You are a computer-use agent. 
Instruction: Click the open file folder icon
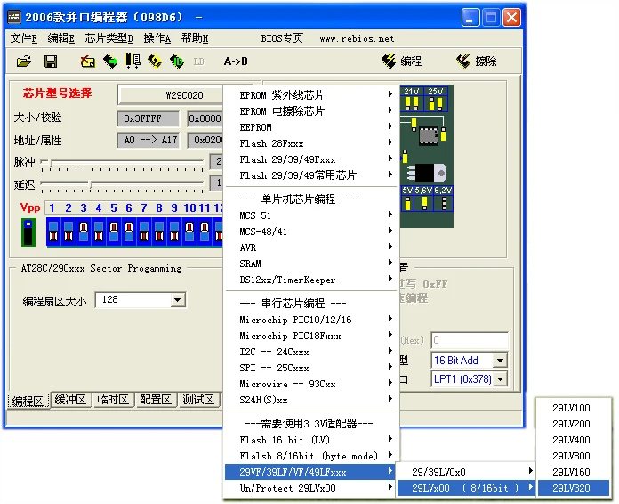24,61
